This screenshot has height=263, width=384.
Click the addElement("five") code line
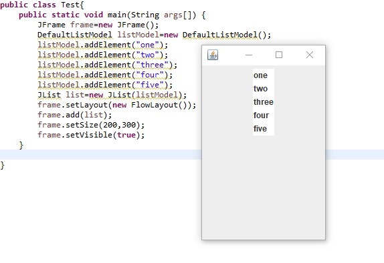[105, 85]
